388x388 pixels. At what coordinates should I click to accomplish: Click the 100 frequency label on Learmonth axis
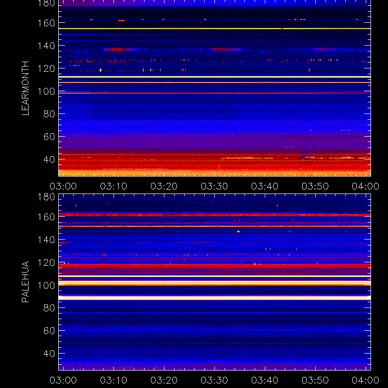pyautogui.click(x=46, y=92)
